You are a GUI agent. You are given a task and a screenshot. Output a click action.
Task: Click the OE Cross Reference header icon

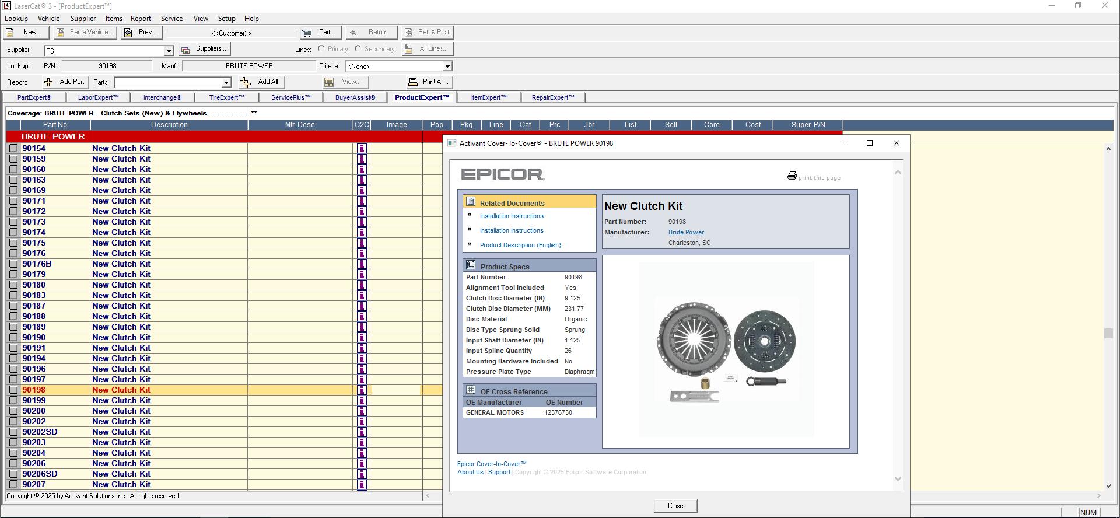coord(471,390)
